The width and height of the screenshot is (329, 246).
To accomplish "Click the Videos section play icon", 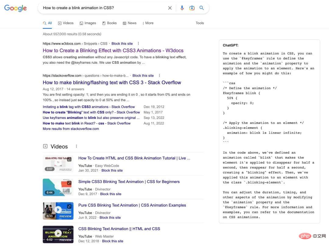I will coord(45,146).
